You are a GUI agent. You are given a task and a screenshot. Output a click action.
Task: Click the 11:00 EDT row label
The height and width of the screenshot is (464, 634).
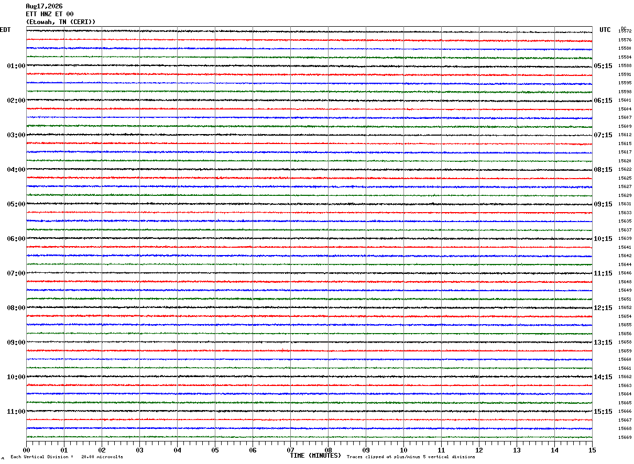pos(16,412)
